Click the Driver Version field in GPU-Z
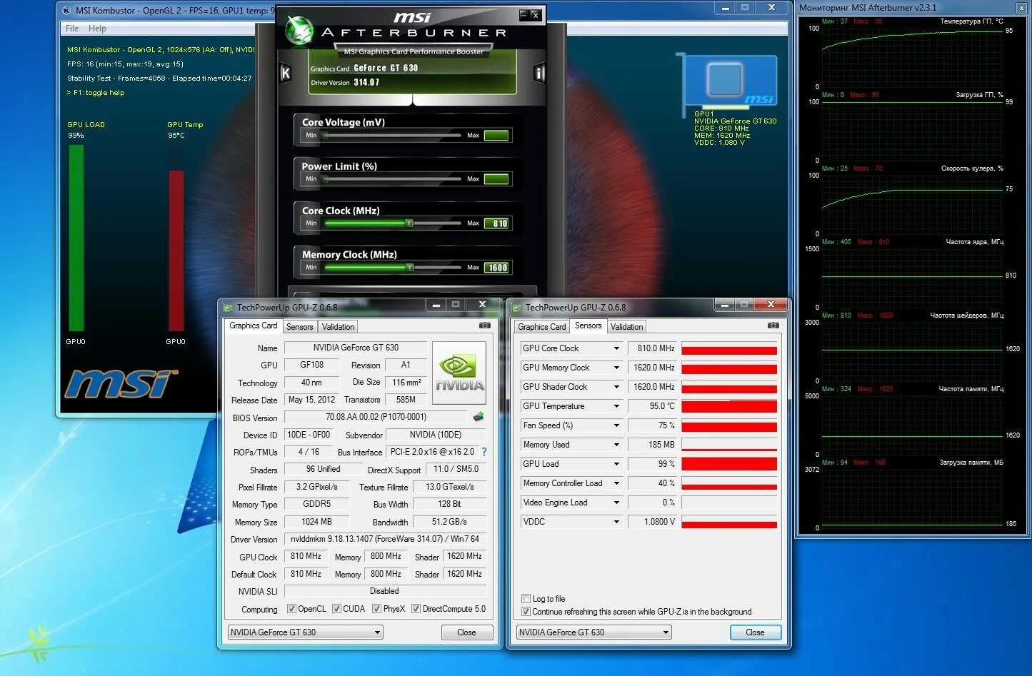Viewport: 1032px width, 676px height. point(385,539)
